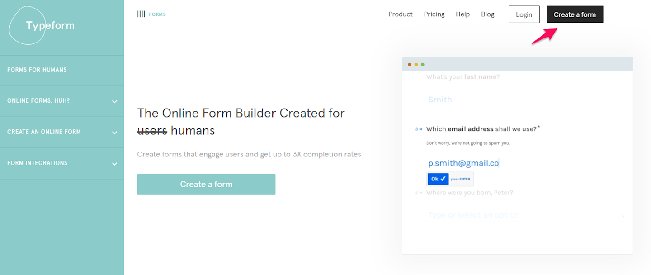This screenshot has width=651, height=275.
Task: Expand Online Forms. Huh? chevron
Action: point(114,101)
